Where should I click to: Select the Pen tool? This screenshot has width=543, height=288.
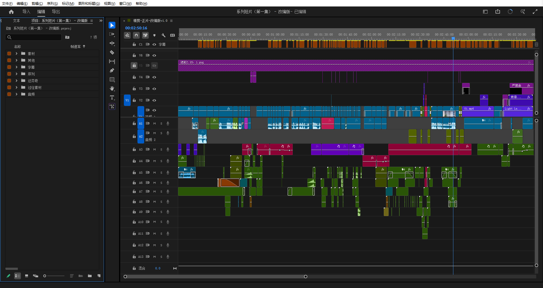pyautogui.click(x=112, y=71)
